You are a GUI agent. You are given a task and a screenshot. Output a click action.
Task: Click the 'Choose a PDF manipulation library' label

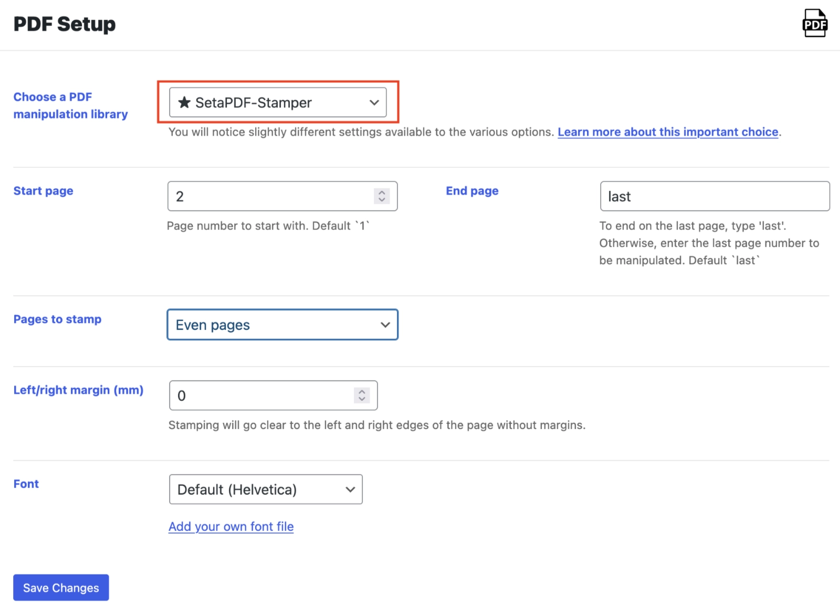tap(70, 105)
